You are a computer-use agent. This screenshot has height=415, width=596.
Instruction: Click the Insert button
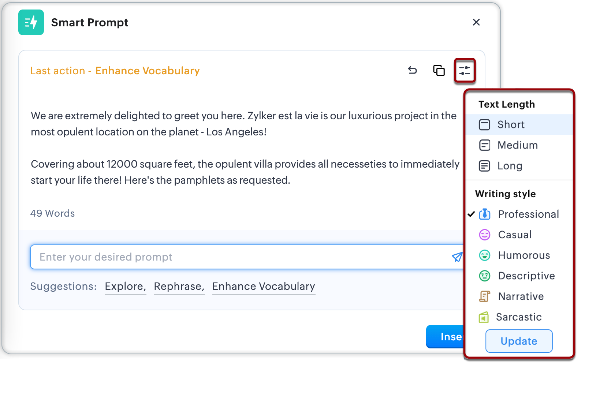coord(445,337)
